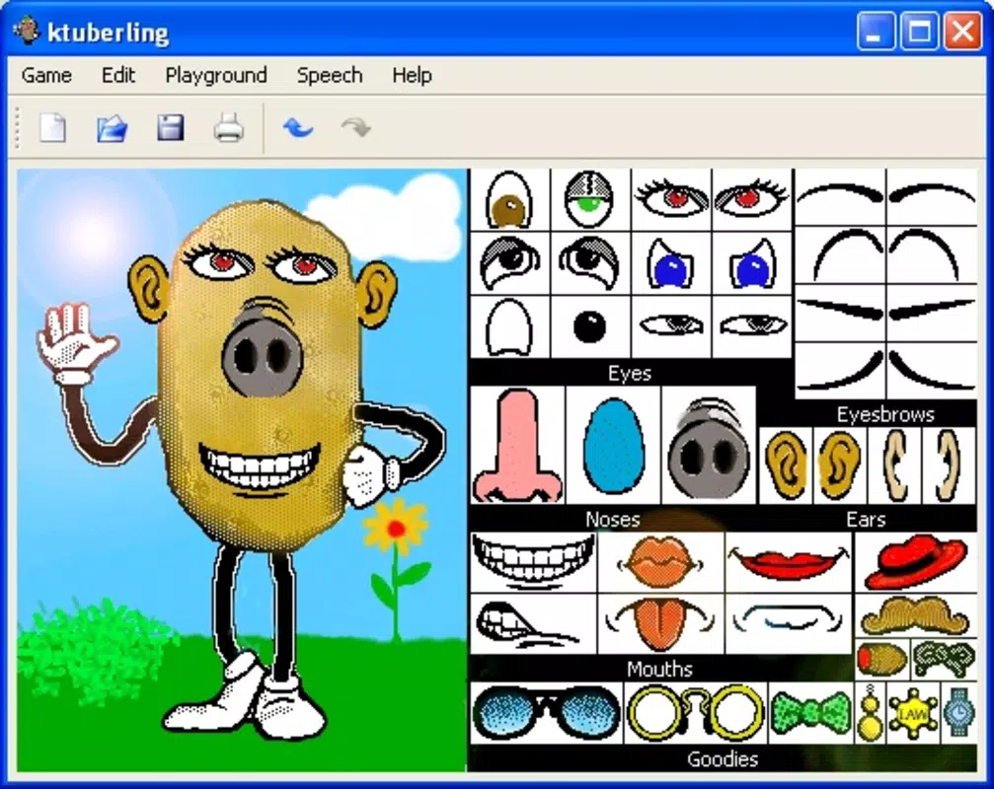Save using the floppy disk icon
The image size is (994, 789).
171,128
